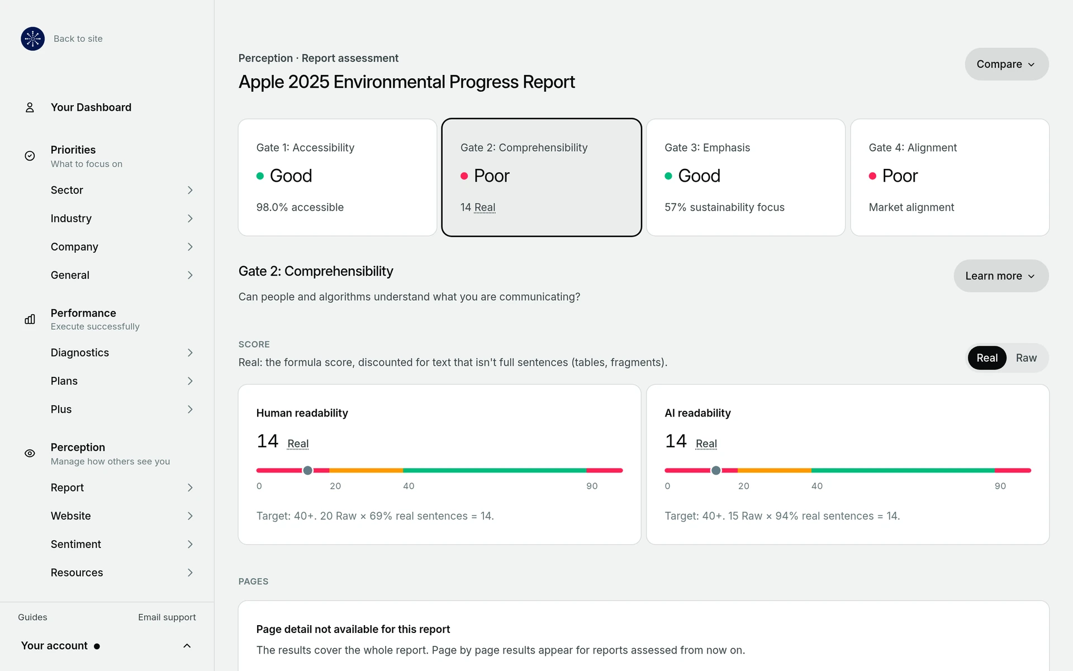
Task: Click the Your Dashboard person icon
Action: pos(30,107)
